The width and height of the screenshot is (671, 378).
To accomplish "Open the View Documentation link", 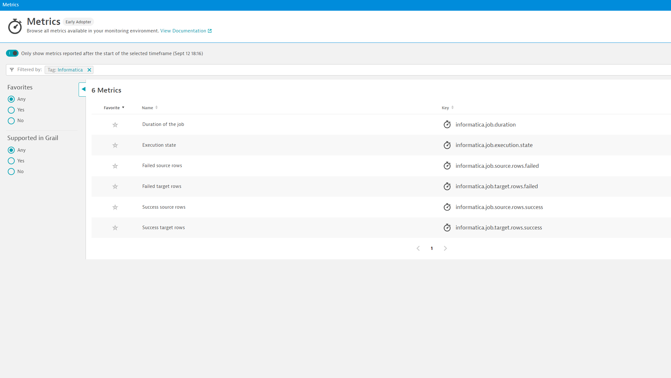I will click(183, 31).
